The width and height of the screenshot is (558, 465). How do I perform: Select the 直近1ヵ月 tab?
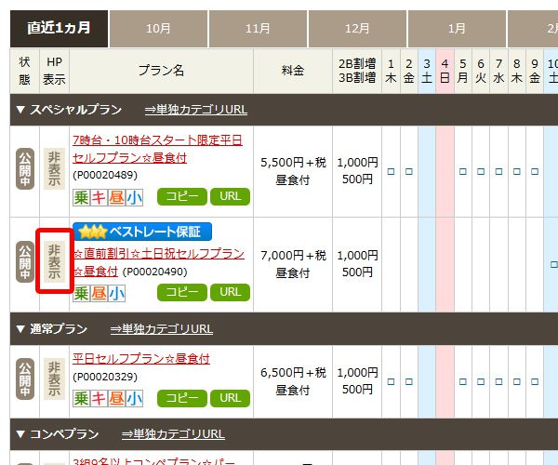click(59, 29)
